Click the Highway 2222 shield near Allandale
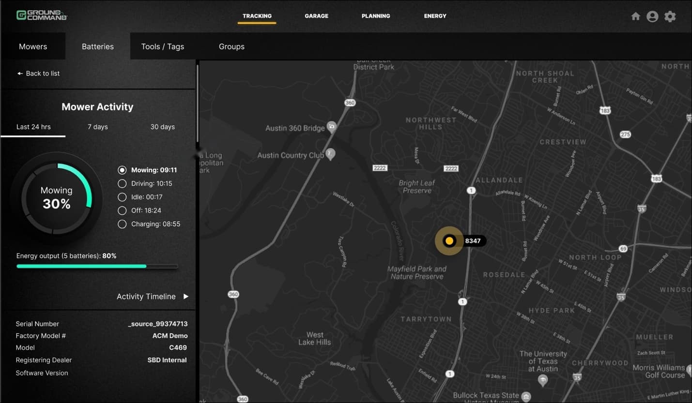692x403 pixels. pyautogui.click(x=451, y=168)
